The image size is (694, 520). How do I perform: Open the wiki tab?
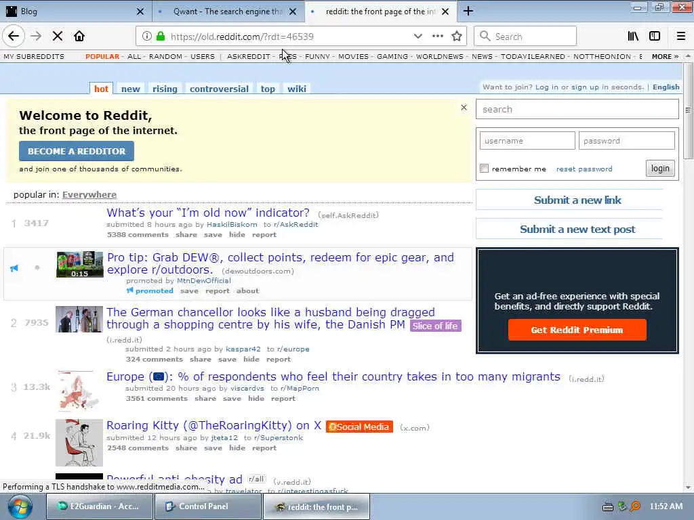pos(297,89)
